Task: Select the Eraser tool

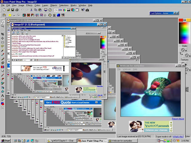Action: pyautogui.click(x=3, y=79)
